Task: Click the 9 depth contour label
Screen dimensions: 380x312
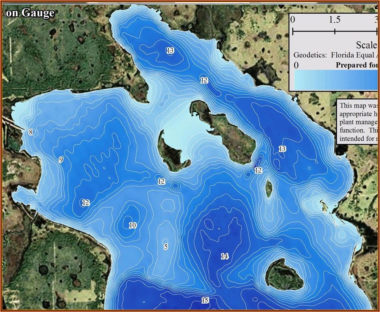Action: (61, 159)
